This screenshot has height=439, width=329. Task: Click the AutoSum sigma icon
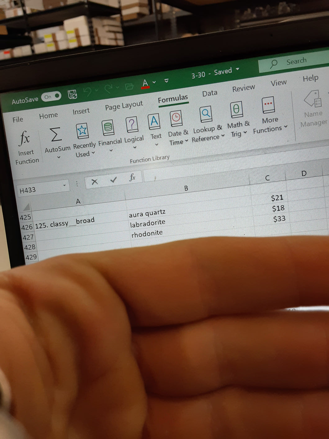[x=56, y=134]
